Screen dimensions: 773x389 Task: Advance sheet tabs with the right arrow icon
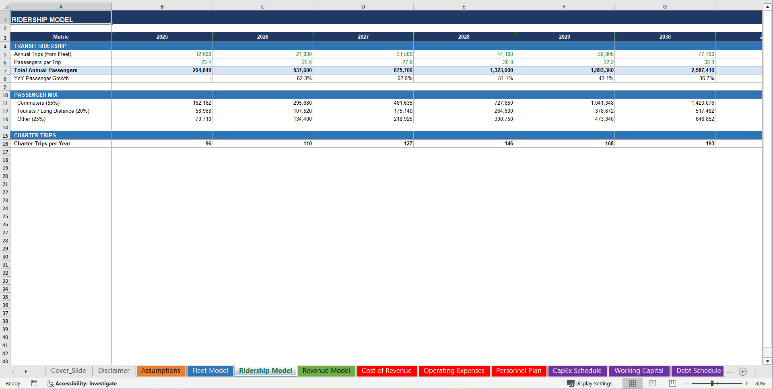(26, 371)
